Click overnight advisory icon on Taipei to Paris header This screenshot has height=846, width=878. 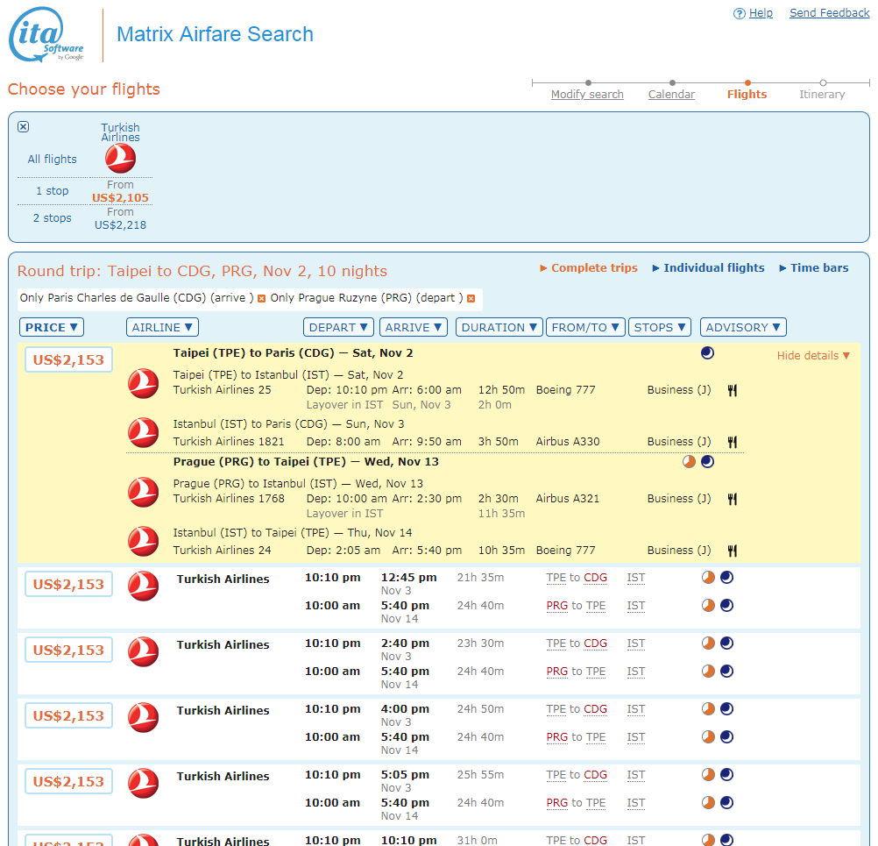[708, 353]
